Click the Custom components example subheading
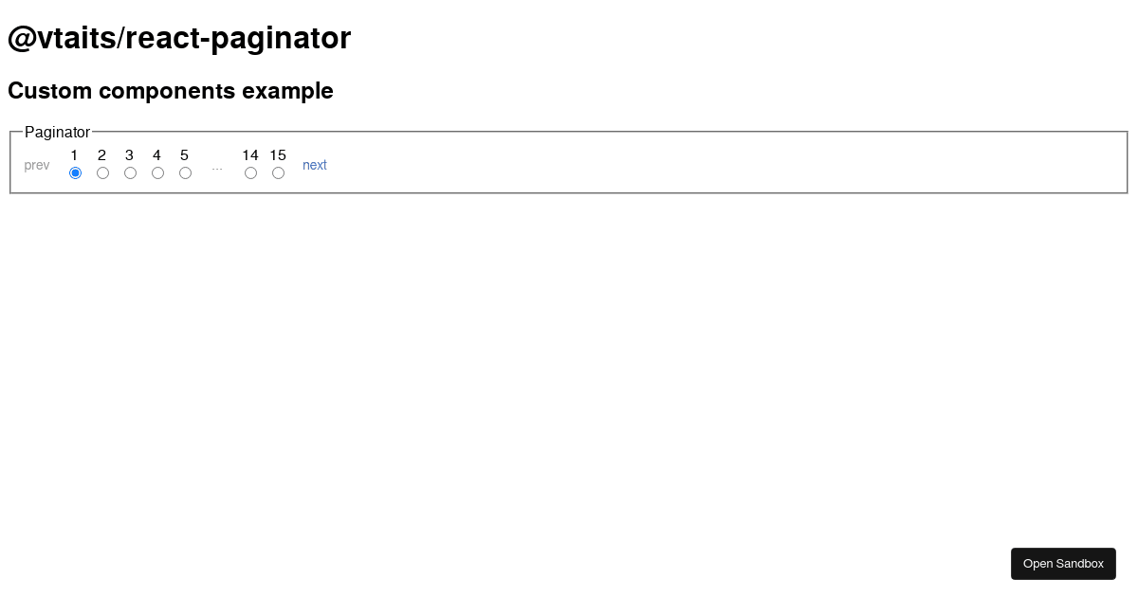1138x597 pixels. [x=171, y=91]
